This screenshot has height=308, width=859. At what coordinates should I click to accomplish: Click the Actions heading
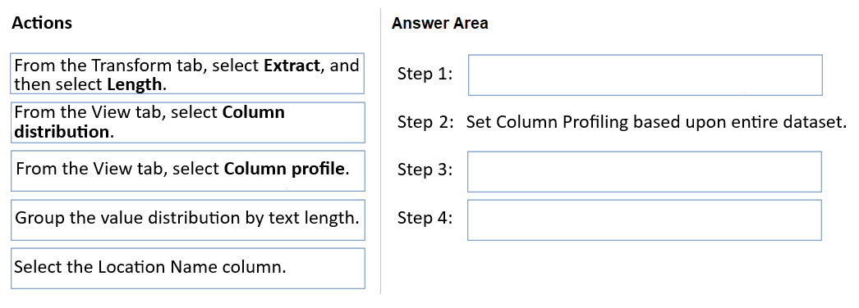[x=41, y=23]
